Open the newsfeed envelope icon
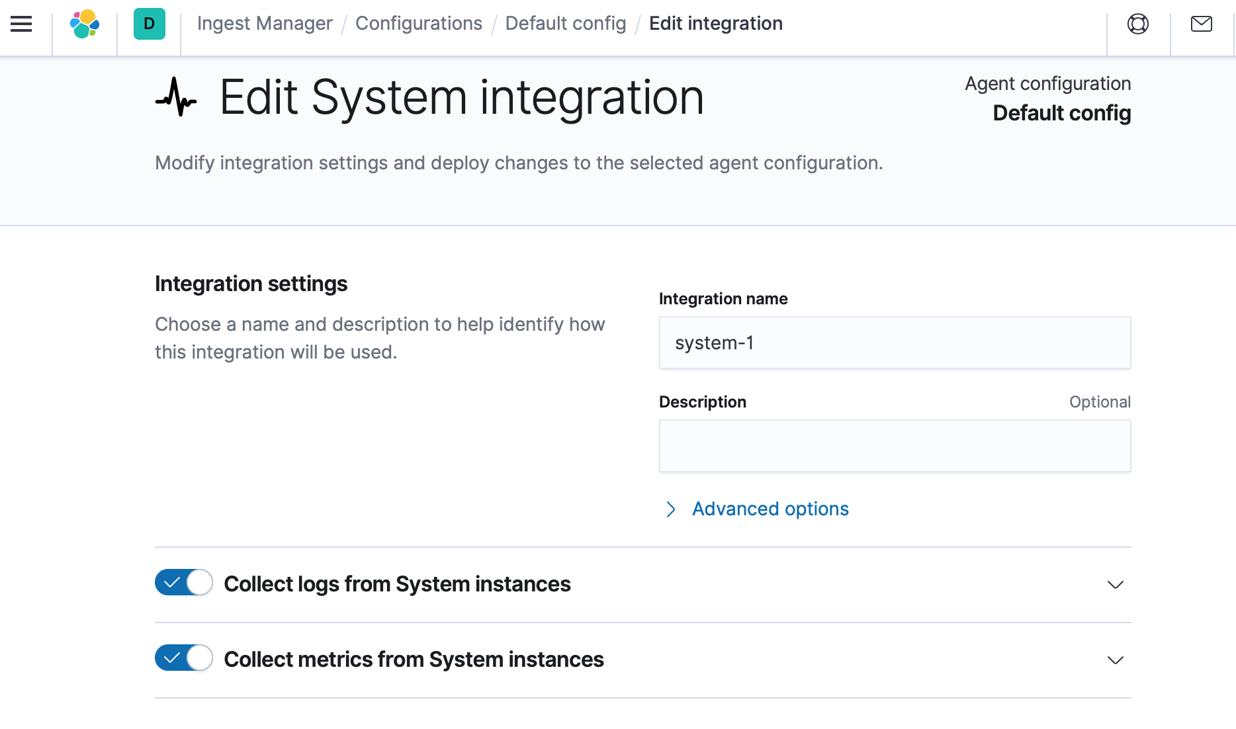 [x=1200, y=24]
